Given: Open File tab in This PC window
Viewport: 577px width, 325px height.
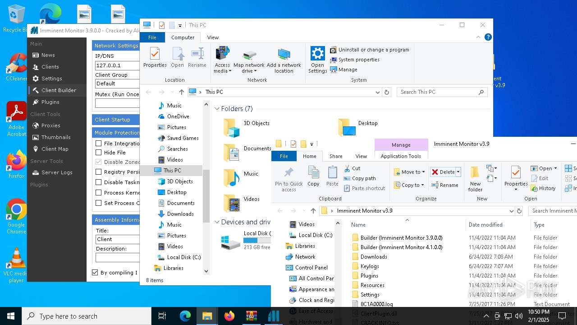Looking at the screenshot, I should pyautogui.click(x=152, y=37).
